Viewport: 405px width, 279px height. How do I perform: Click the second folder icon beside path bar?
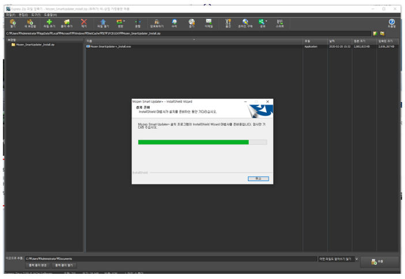(x=382, y=33)
